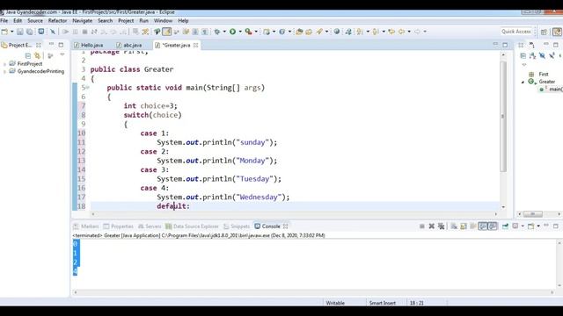Image resolution: width=563 pixels, height=316 pixels.
Task: Click Collapse All in Project Explorer
Action: pos(28,55)
